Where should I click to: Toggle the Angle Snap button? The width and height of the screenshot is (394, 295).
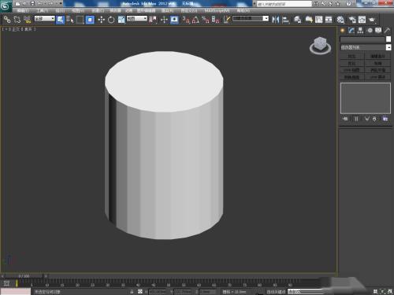[x=196, y=20]
